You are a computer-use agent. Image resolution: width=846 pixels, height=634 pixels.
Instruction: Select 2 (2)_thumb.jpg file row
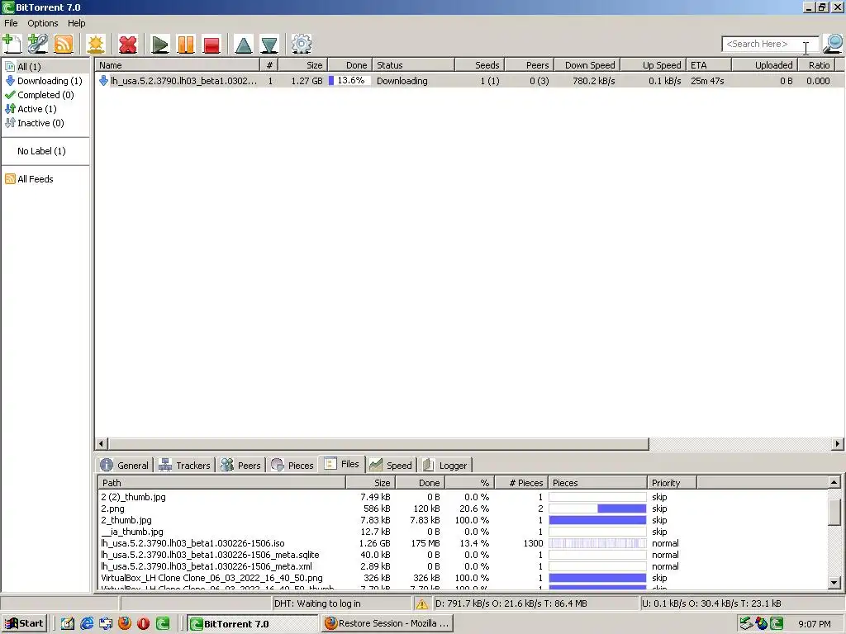(x=463, y=497)
